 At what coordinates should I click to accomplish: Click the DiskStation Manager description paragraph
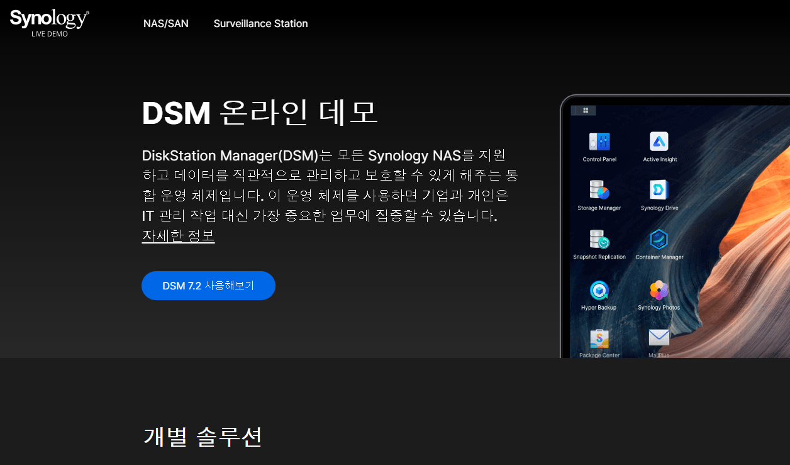pos(330,186)
